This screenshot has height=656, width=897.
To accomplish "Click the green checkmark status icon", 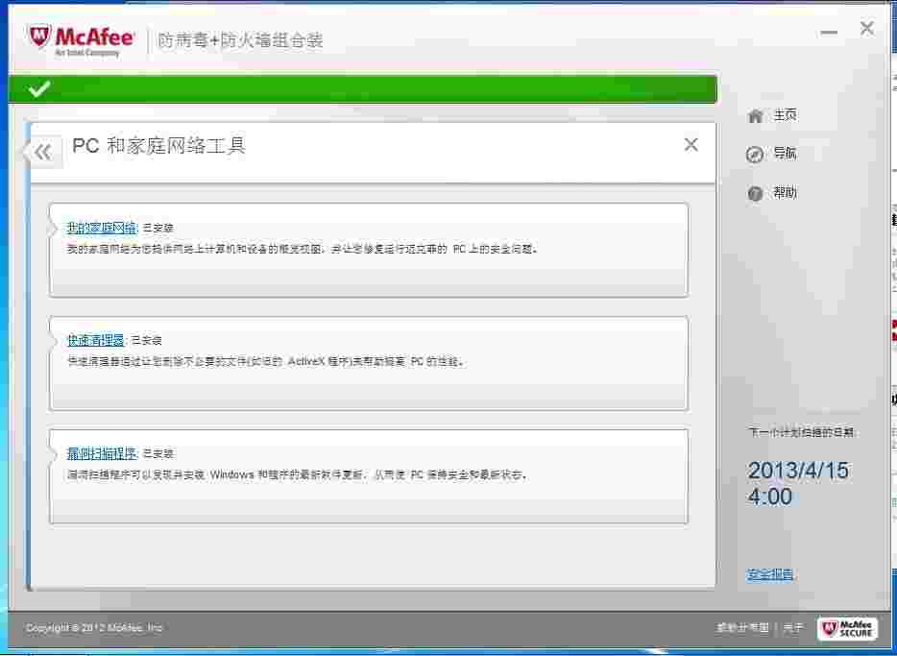I will (x=37, y=88).
